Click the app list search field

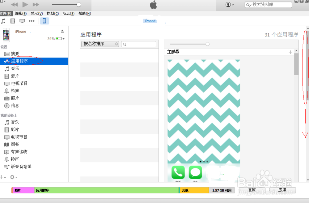click(x=139, y=44)
